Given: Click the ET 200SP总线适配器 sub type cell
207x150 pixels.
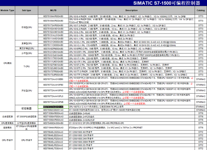Looking at the screenshot, I should pyautogui.click(x=26, y=117).
